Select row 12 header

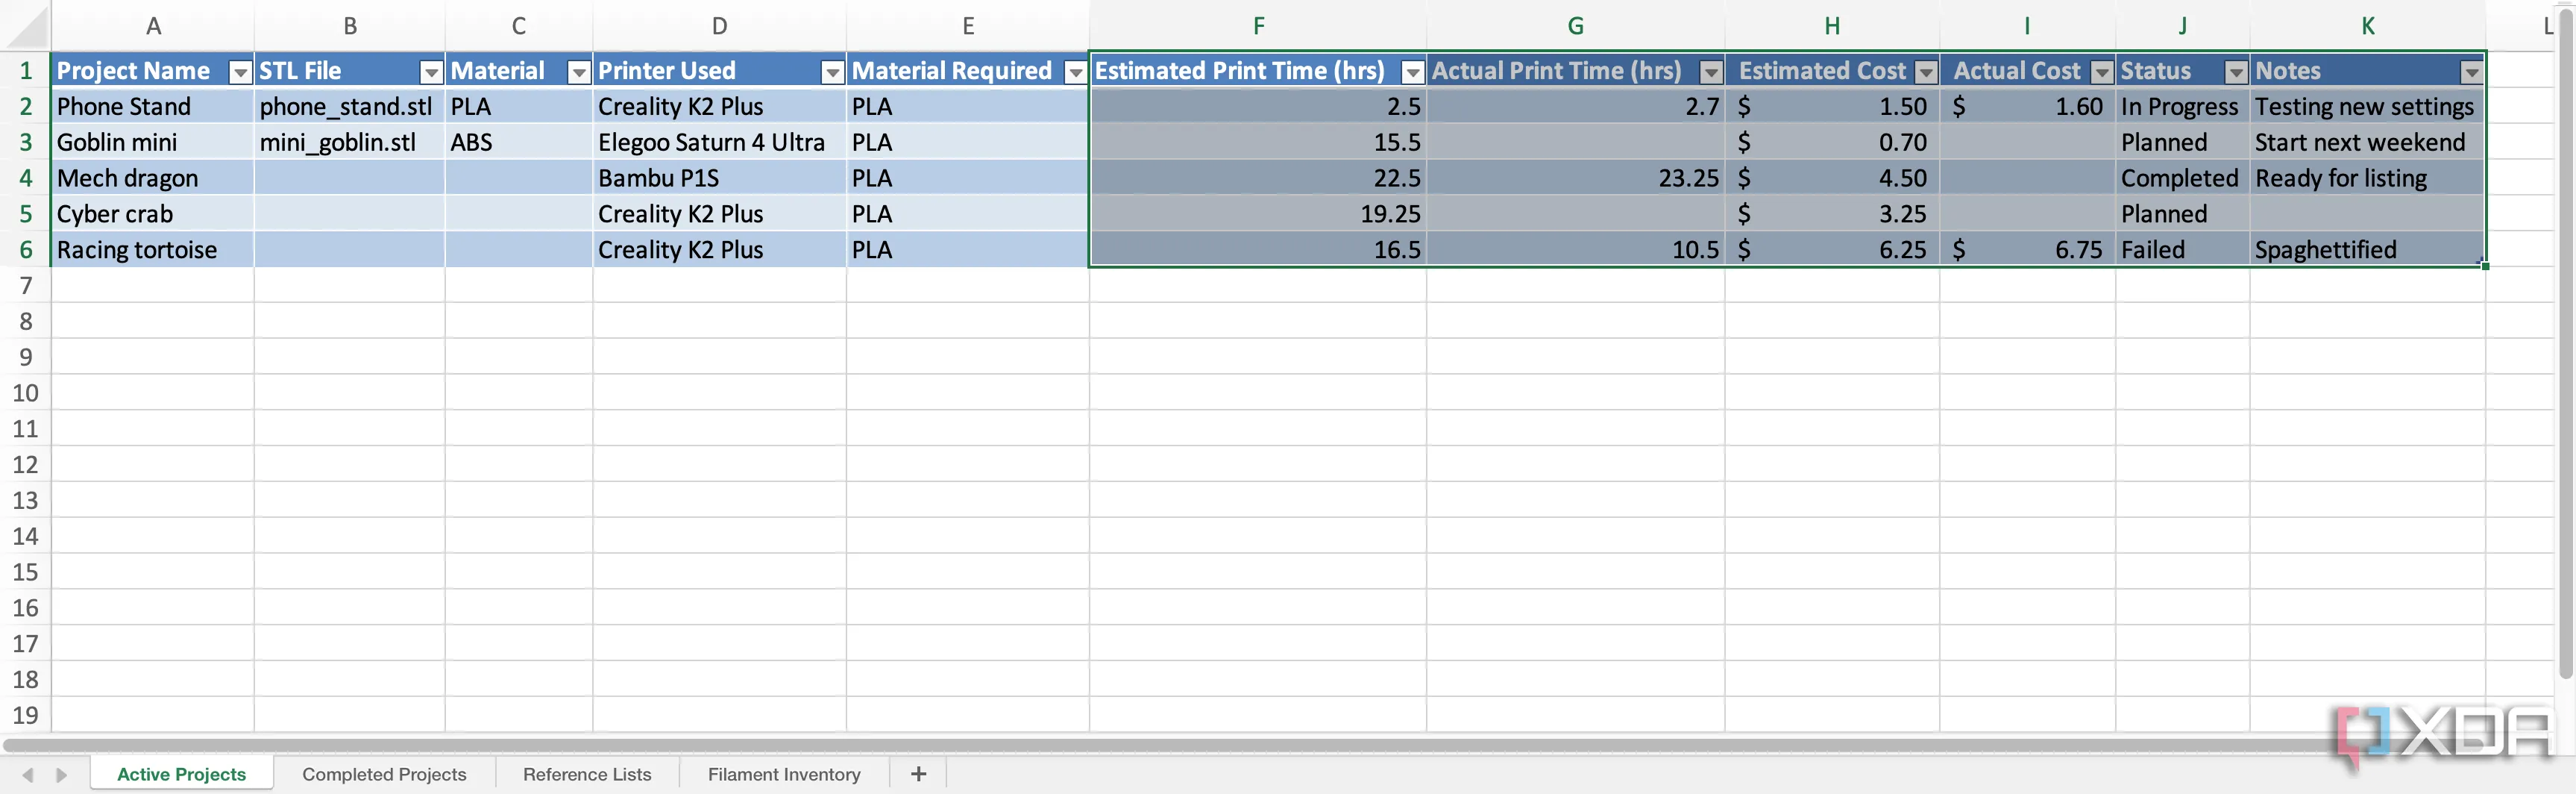click(26, 465)
